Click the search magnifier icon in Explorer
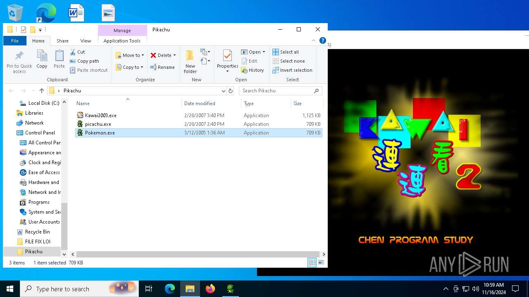The image size is (529, 297). coord(317,91)
